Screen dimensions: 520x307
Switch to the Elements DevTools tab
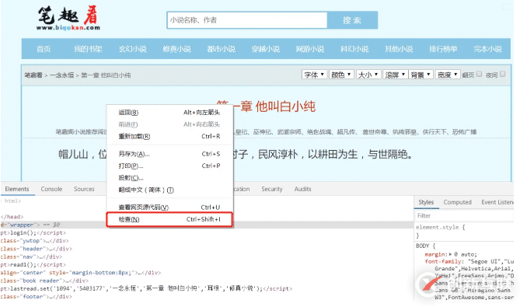tap(17, 189)
